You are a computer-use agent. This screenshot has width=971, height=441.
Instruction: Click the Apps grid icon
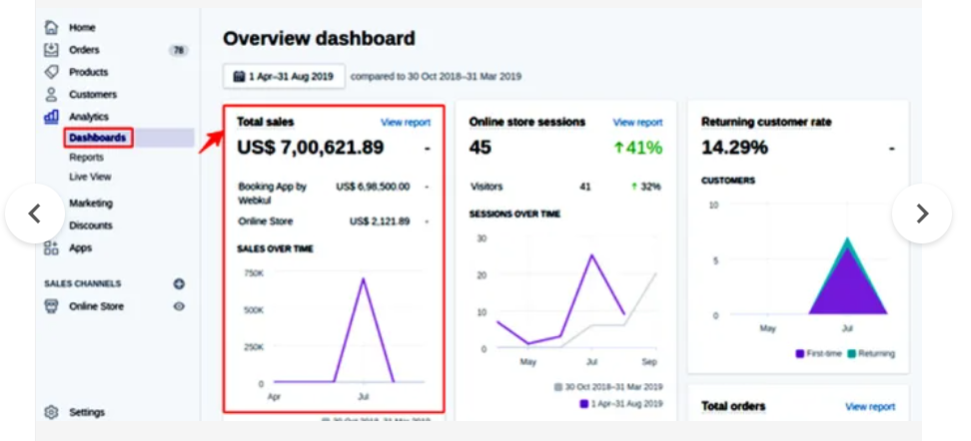coord(51,247)
